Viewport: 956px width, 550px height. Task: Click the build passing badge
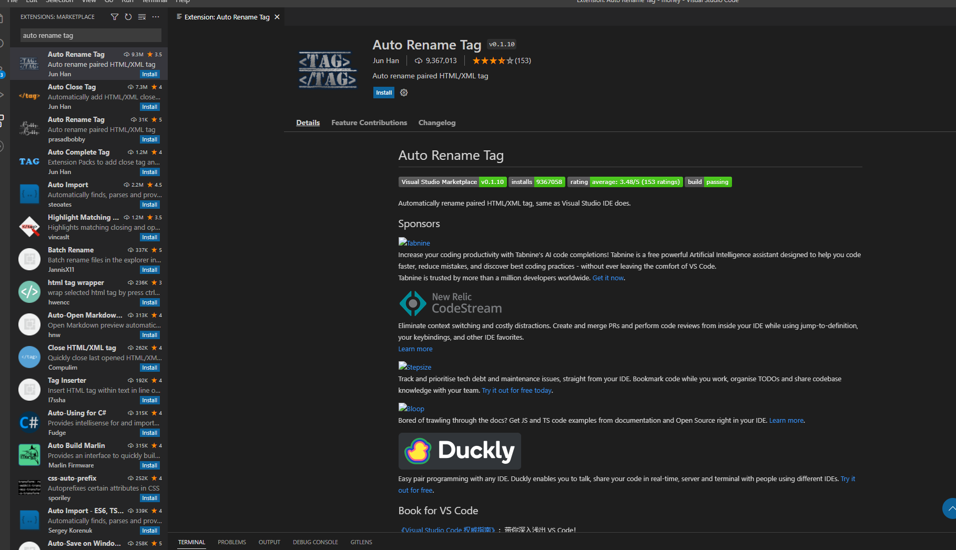[x=708, y=182]
